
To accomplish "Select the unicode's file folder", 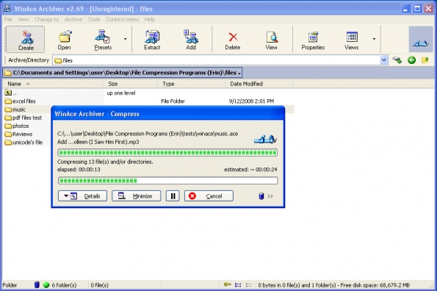I will point(24,142).
